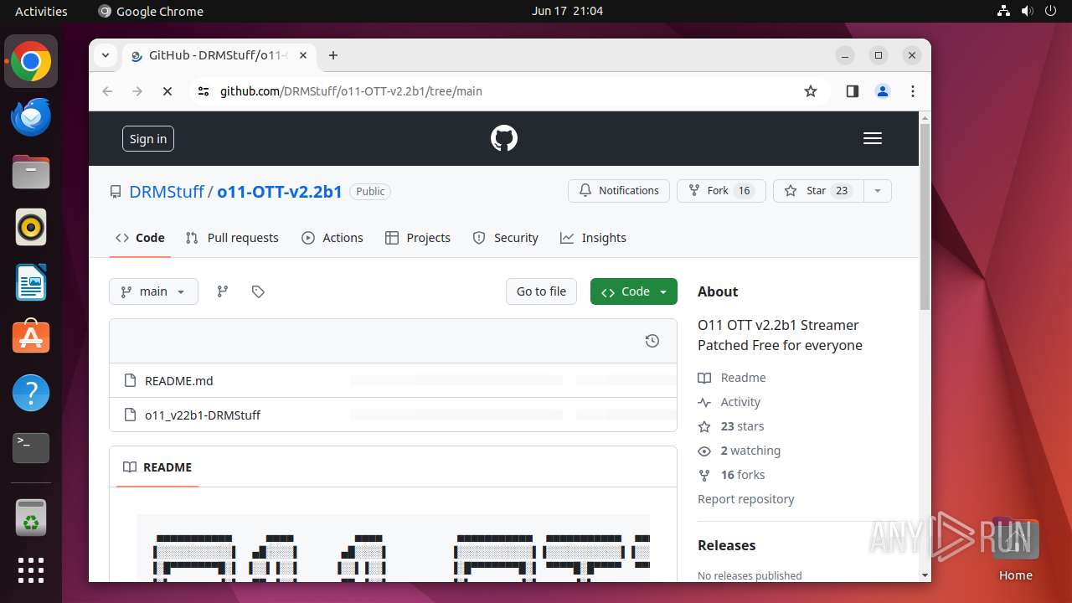Open the clock calendar in top bar
The height and width of the screenshot is (603, 1072).
(x=567, y=11)
